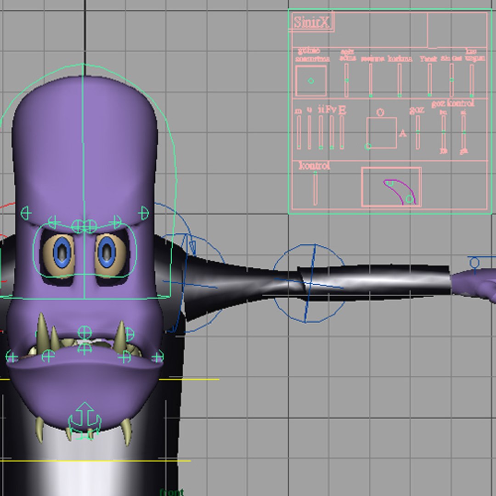Click the blue iris of the screen-left eye

tap(62, 252)
